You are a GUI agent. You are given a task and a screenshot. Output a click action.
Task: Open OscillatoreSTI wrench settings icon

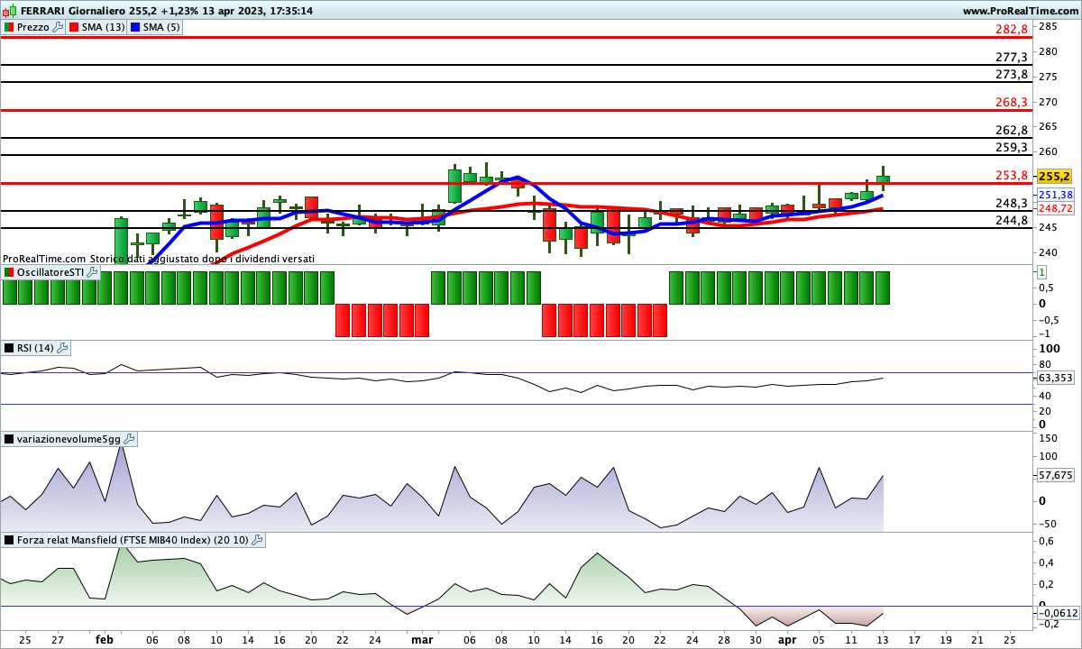point(92,271)
